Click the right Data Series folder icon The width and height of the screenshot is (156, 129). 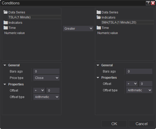coord(99,12)
